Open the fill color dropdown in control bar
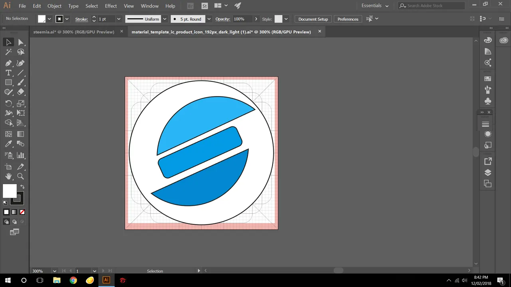The width and height of the screenshot is (511, 287). click(x=50, y=19)
